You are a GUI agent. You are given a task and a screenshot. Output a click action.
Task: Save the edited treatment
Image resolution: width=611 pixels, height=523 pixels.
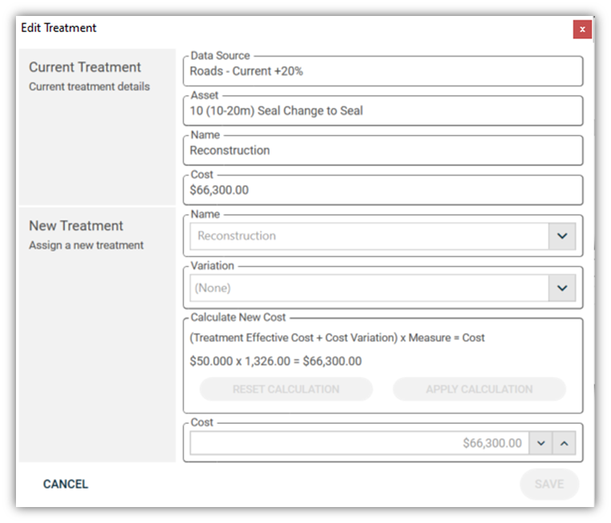click(x=549, y=484)
